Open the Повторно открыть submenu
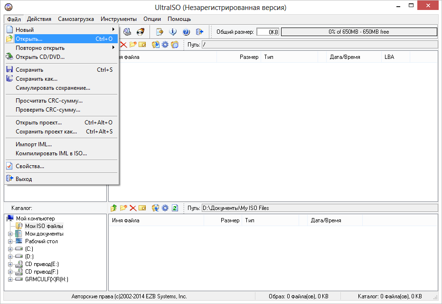 coord(61,48)
